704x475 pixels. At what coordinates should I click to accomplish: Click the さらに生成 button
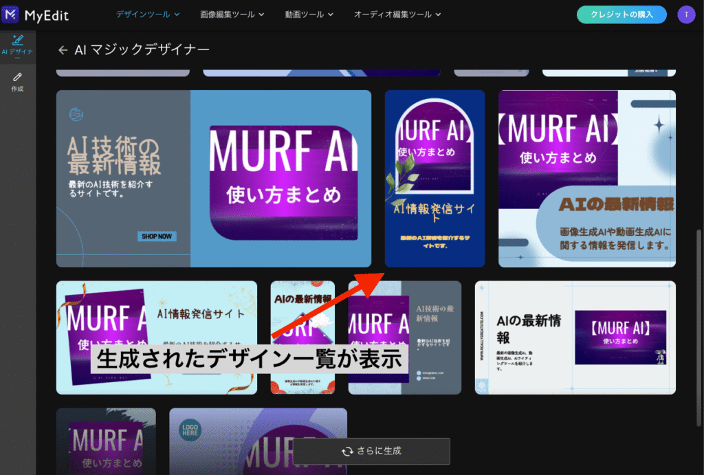click(x=371, y=451)
